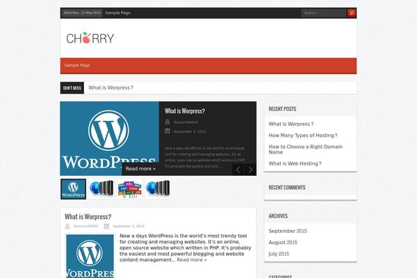This screenshot has height=278, width=417.
Task: Select second thumbnail with globe and servers
Action: tap(101, 189)
